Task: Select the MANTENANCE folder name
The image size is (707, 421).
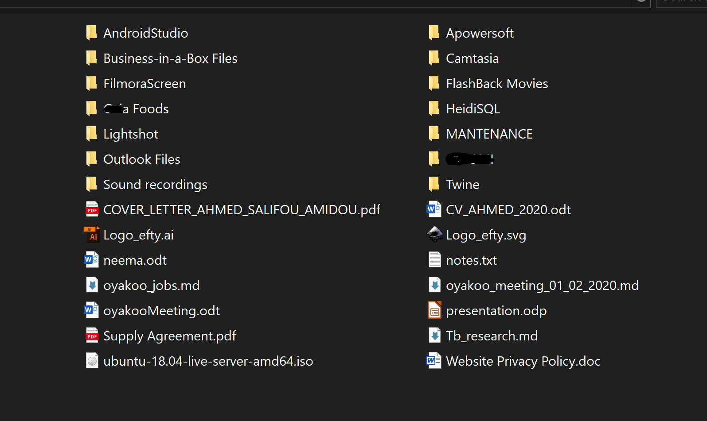Action: [x=489, y=134]
